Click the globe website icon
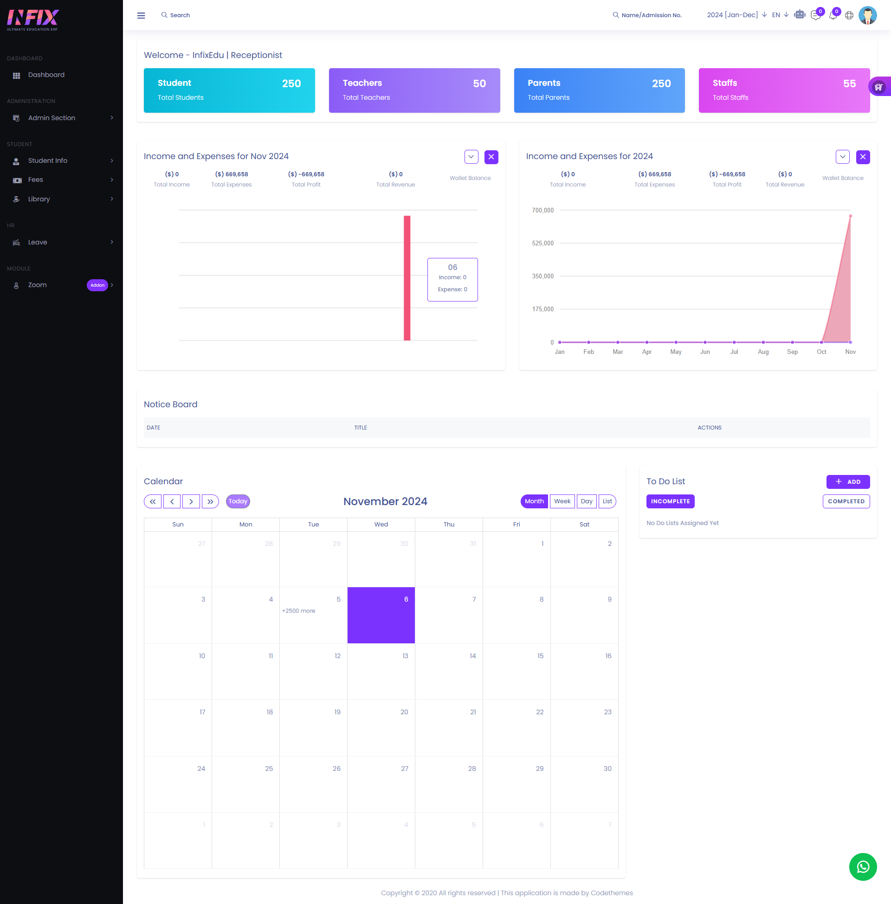Image resolution: width=891 pixels, height=904 pixels. tap(849, 15)
